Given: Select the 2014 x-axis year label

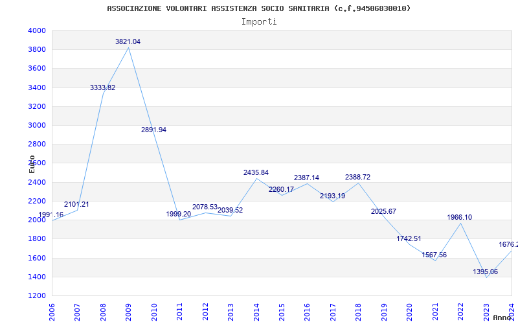Looking at the screenshot, I should pyautogui.click(x=256, y=310).
